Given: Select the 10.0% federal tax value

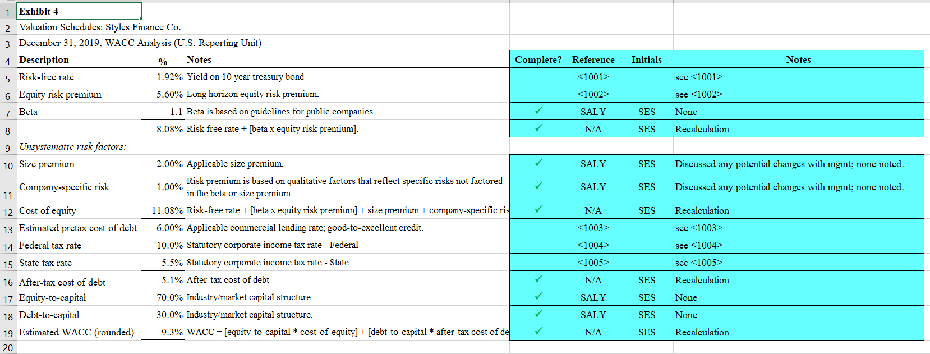Looking at the screenshot, I should pyautogui.click(x=163, y=245).
